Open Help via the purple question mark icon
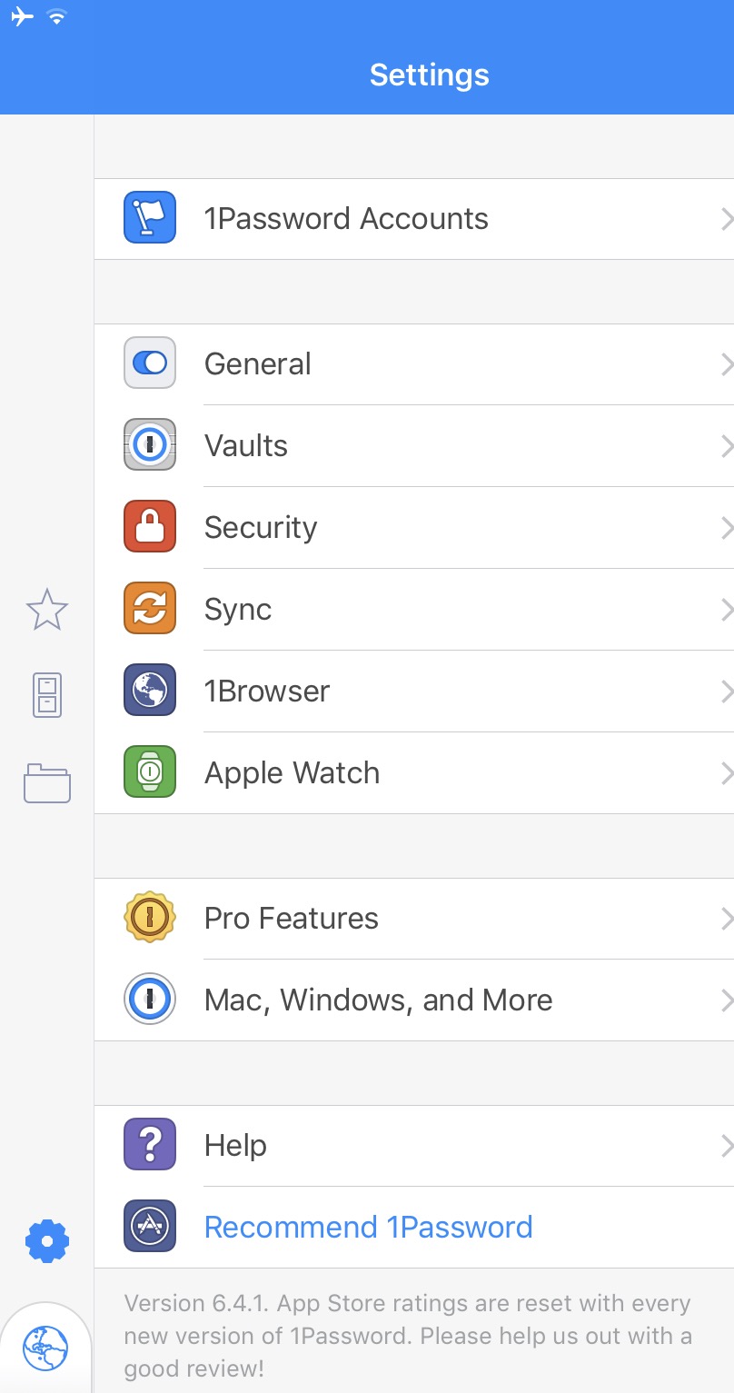 pos(149,1144)
